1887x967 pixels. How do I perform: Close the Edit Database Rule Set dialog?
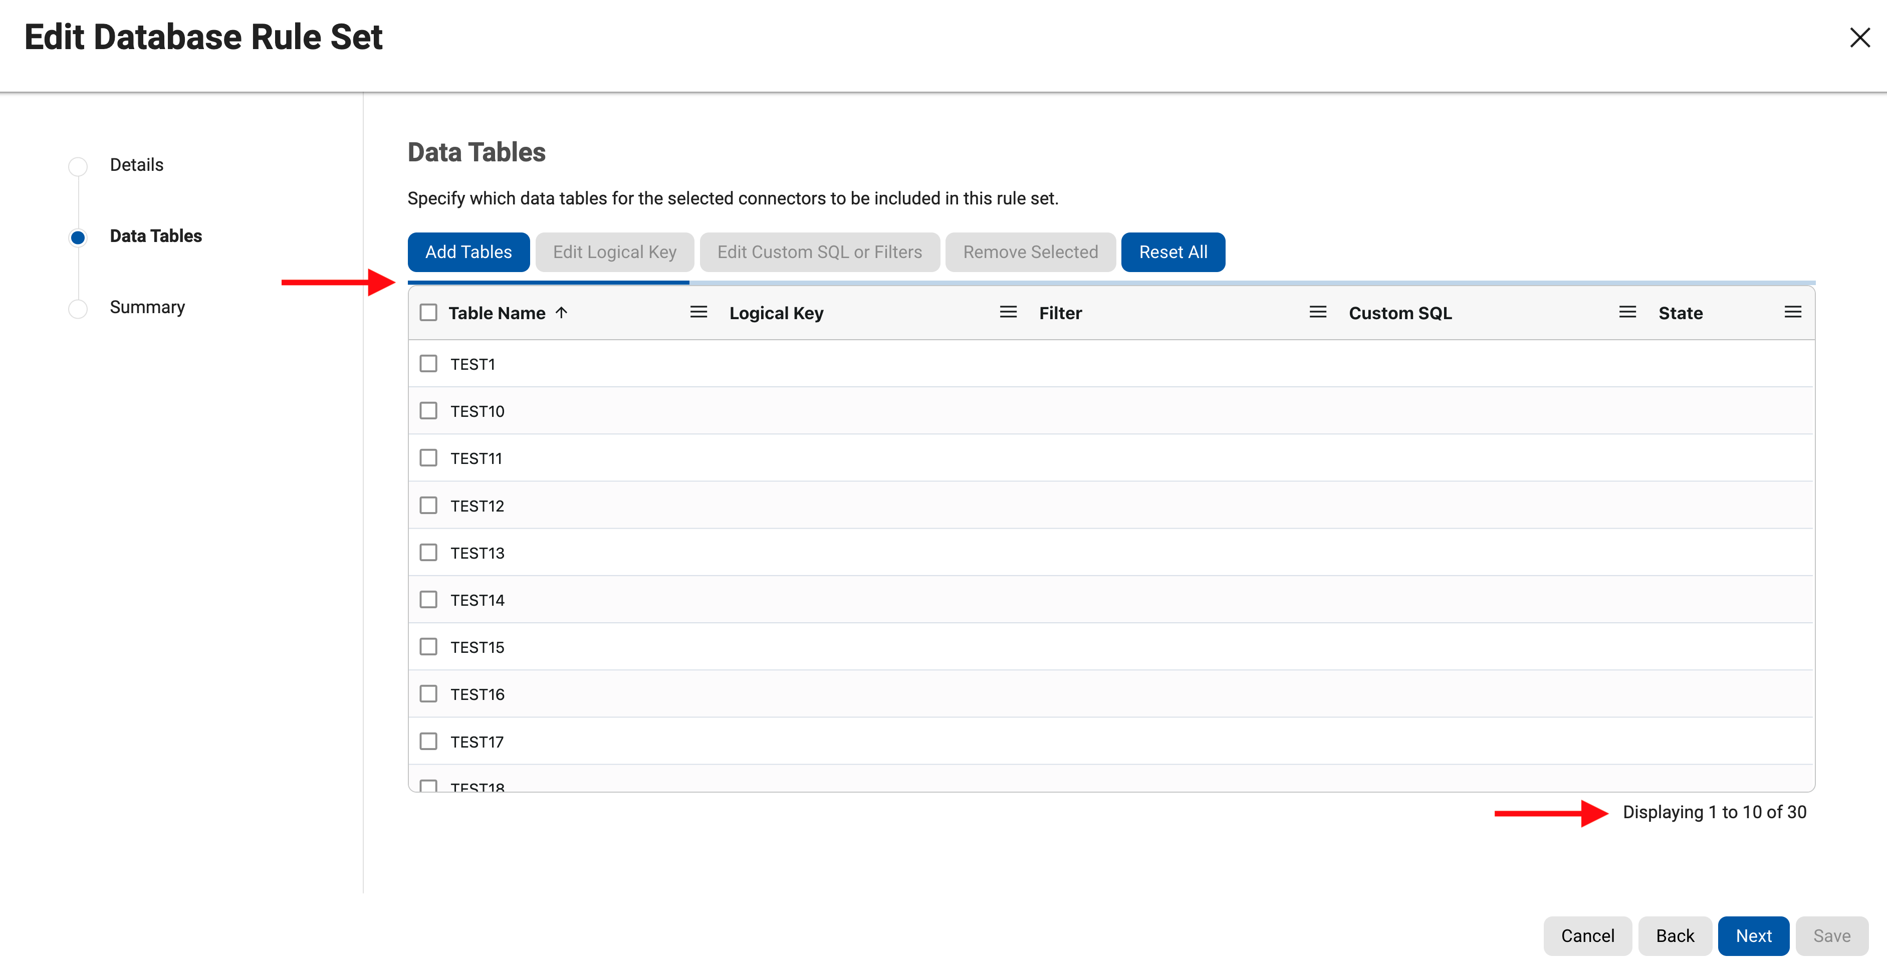(x=1860, y=38)
